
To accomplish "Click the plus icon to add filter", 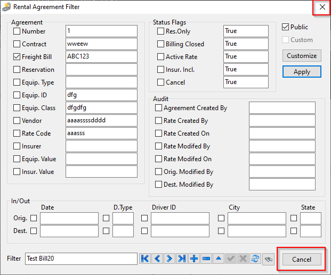I will click(194, 259).
